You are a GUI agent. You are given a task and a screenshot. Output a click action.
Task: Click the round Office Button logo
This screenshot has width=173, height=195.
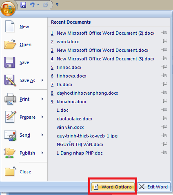(x=8, y=9)
